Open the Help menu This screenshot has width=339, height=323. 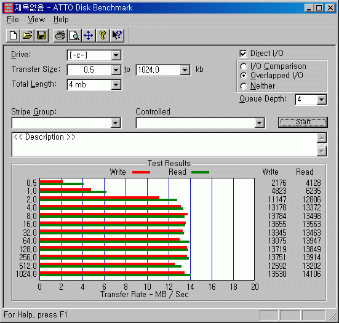pos(61,20)
